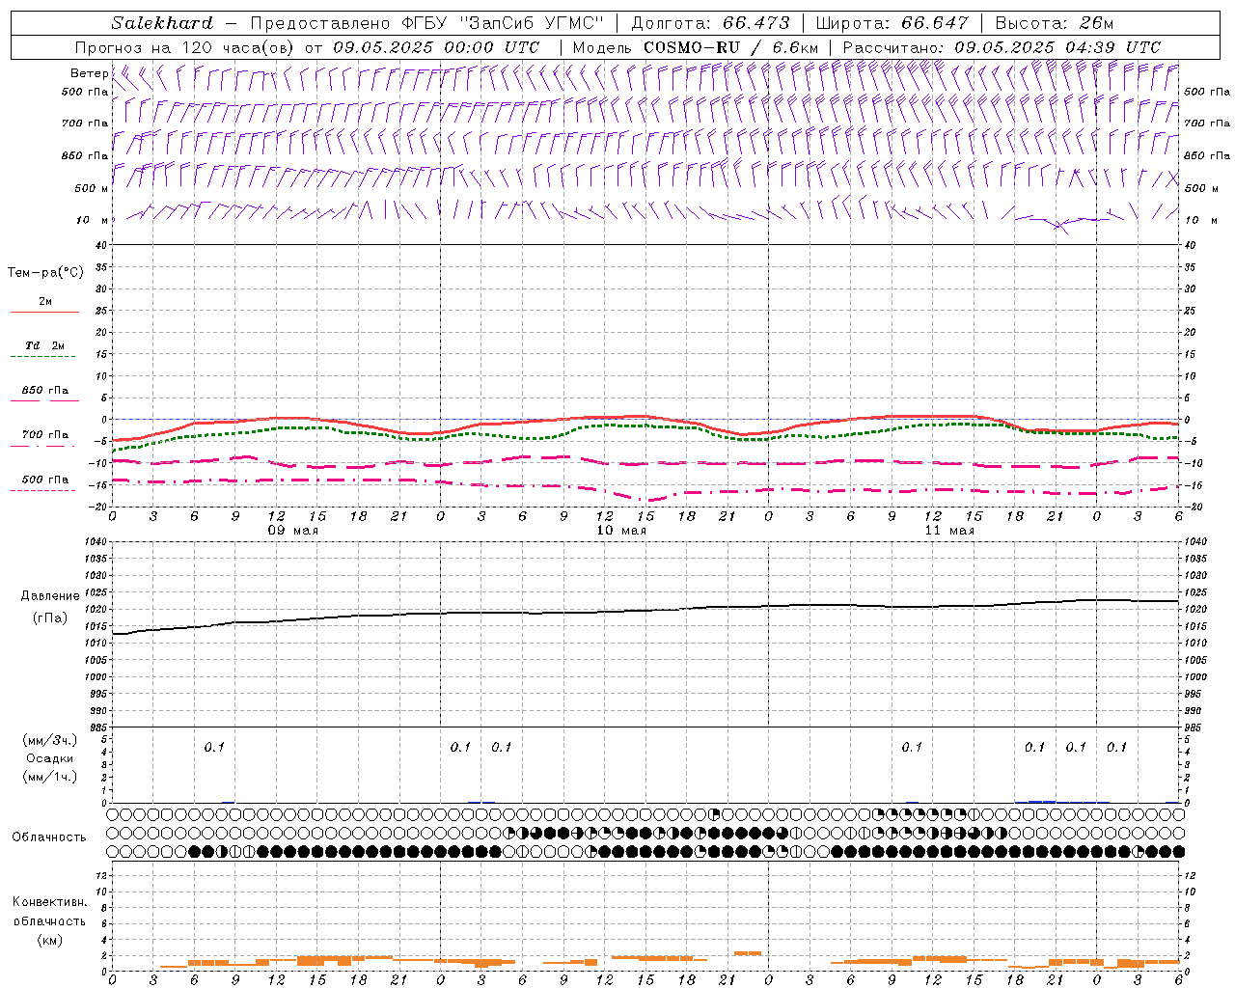Image resolution: width=1235 pixels, height=988 pixels.
Task: Click the "10 мая" date label
Action: click(620, 531)
